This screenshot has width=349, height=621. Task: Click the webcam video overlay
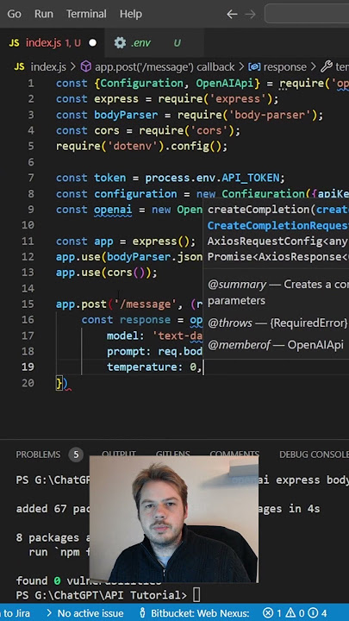pos(174,519)
